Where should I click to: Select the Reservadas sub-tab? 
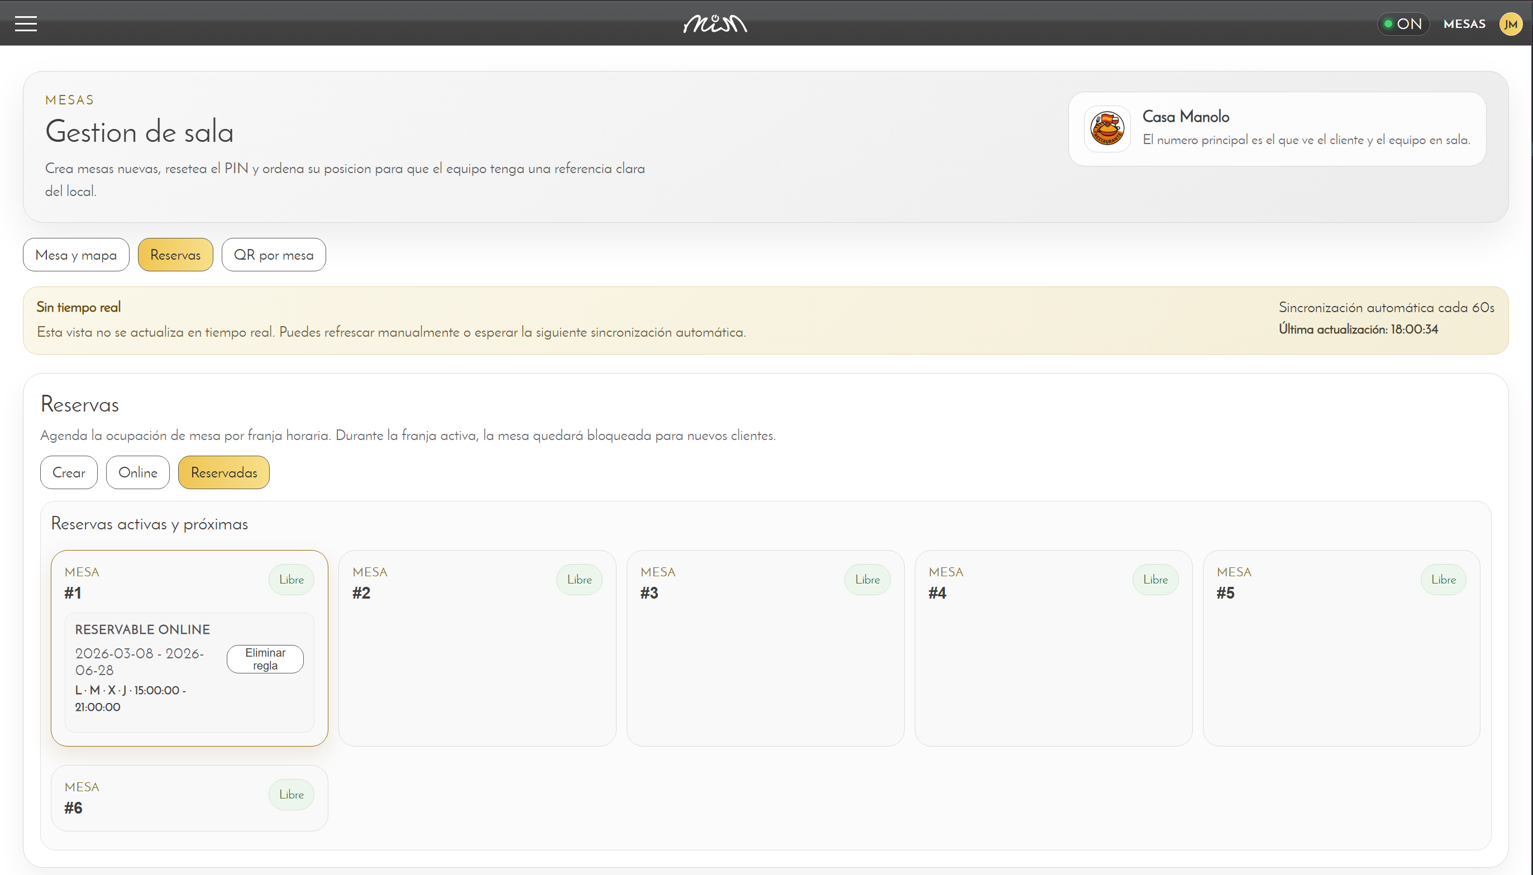click(224, 472)
